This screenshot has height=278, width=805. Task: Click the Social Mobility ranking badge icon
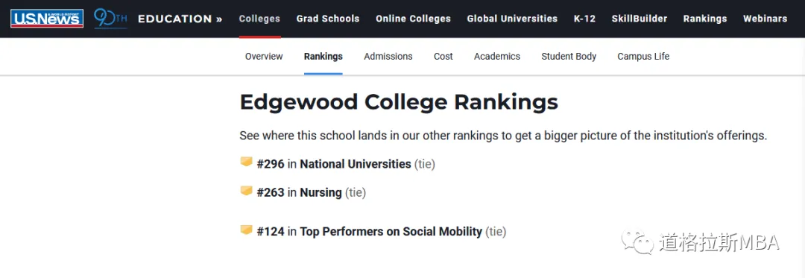coord(247,230)
